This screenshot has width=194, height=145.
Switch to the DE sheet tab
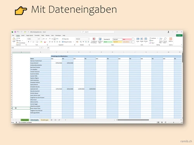pyautogui.click(x=52, y=120)
